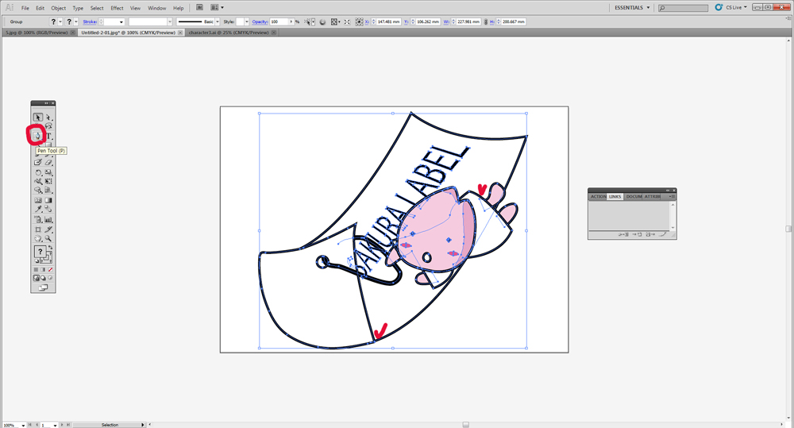This screenshot has height=428, width=794.
Task: Set paint to Color mode button
Action: coord(36,269)
